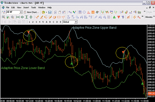The image size is (155, 102).
Task: Expand the Global workspace dropdown
Action: (76, 22)
